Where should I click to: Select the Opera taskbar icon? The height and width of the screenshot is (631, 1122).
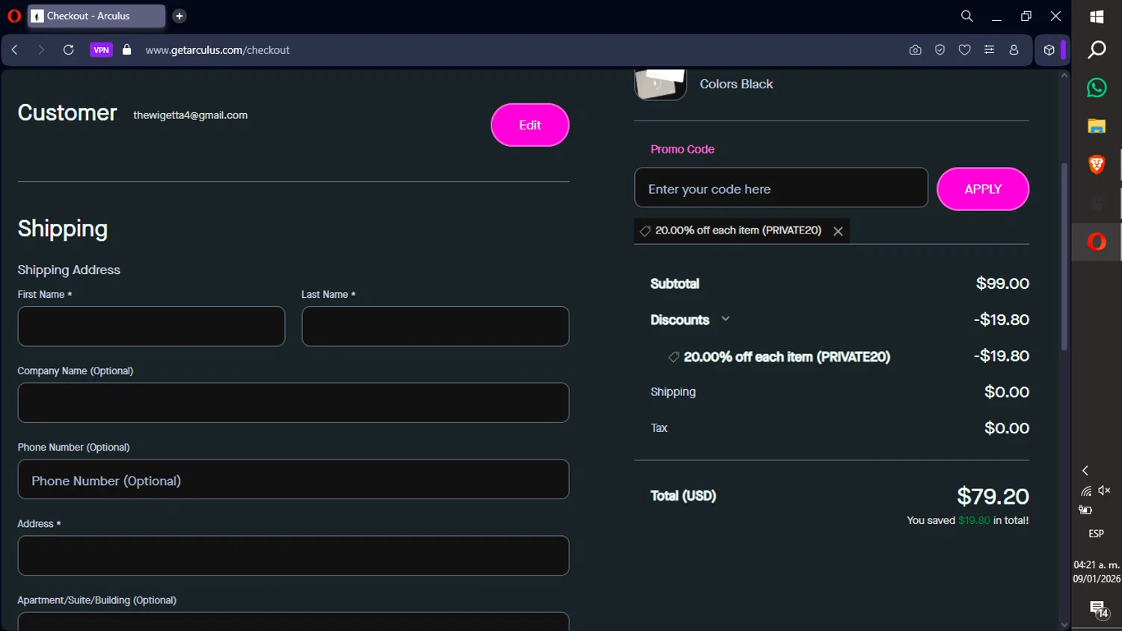(x=1097, y=242)
